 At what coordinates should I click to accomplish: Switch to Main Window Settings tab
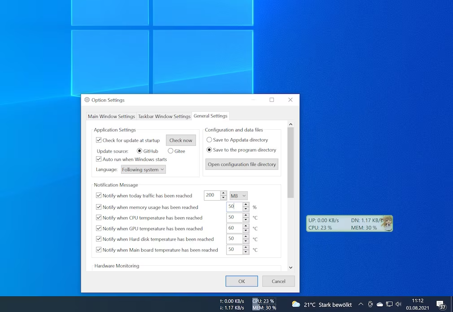point(111,116)
